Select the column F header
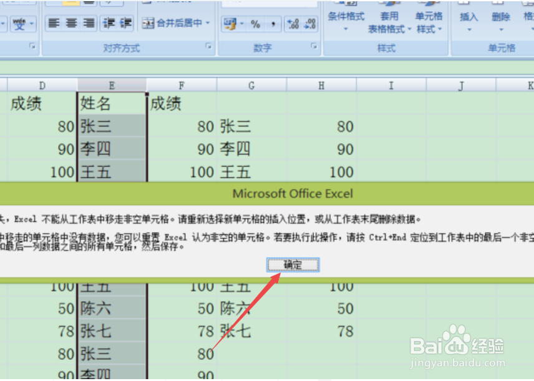This screenshot has height=381, width=534. pyautogui.click(x=182, y=85)
